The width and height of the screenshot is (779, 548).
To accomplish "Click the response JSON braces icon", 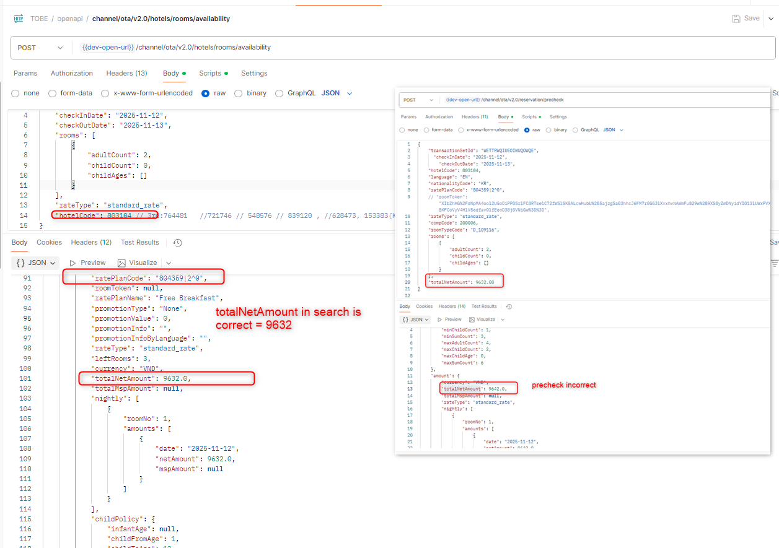I will [20, 263].
